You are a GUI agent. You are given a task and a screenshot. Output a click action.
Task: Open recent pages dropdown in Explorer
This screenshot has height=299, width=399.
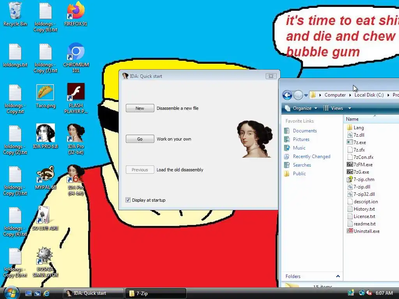coord(306,95)
